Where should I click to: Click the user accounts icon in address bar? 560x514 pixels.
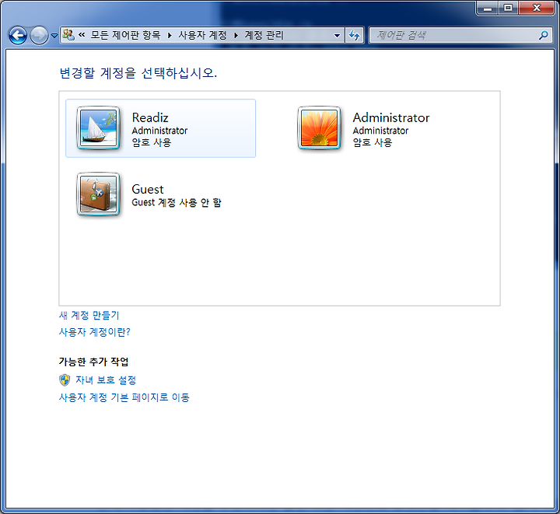click(68, 35)
